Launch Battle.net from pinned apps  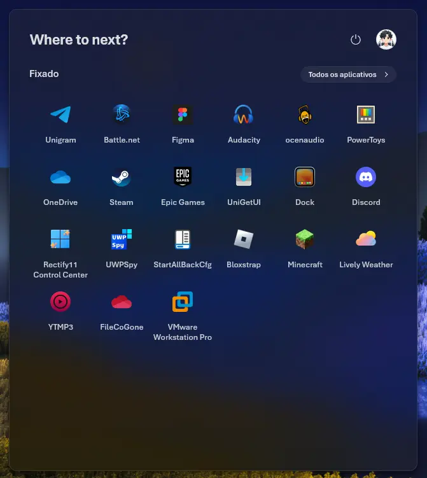point(122,115)
